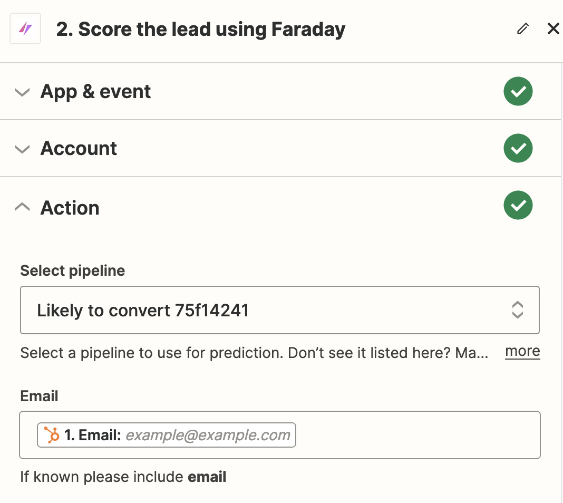
Task: Select the Likely to convert 75f14241 pipeline
Action: click(x=143, y=311)
